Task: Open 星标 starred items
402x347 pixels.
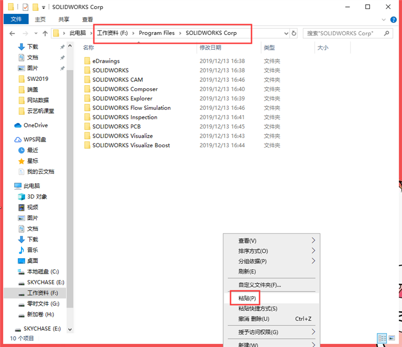Action: pos(33,161)
